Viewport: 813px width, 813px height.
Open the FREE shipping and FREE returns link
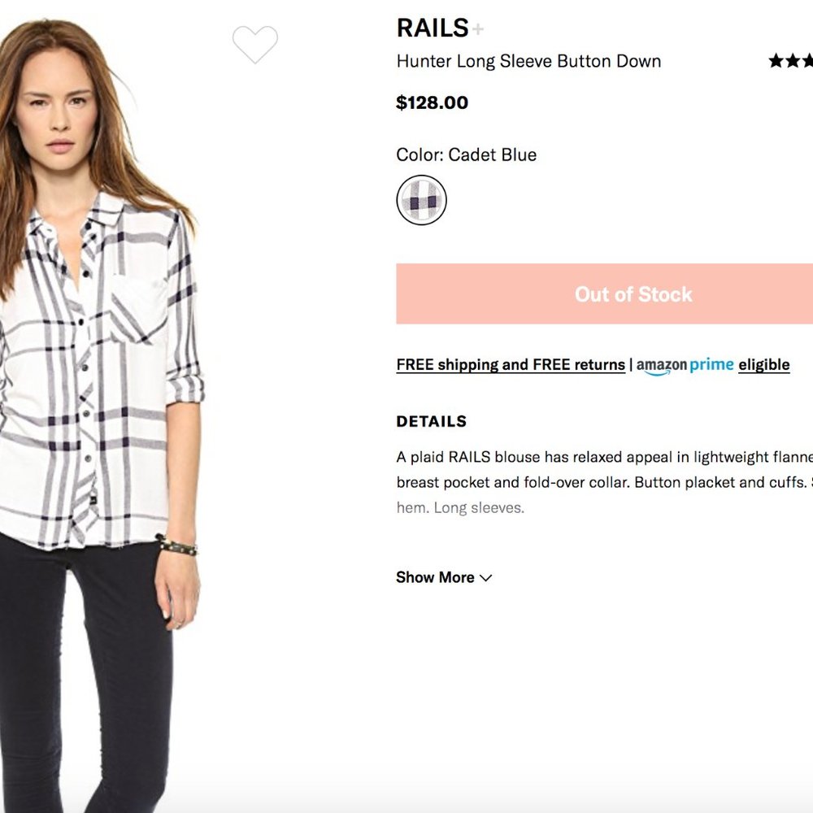pyautogui.click(x=510, y=364)
